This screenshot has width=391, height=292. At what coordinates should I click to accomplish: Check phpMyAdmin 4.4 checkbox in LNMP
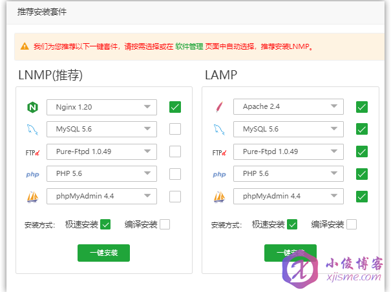click(175, 197)
